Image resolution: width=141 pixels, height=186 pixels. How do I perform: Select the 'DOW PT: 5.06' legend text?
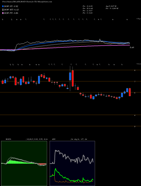click(11, 13)
